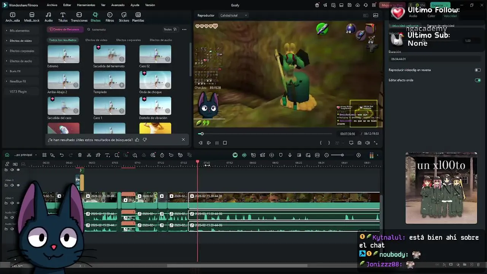Viewport: 487px width, 274px height.
Task: Open the Plantillas panel
Action: [138, 17]
